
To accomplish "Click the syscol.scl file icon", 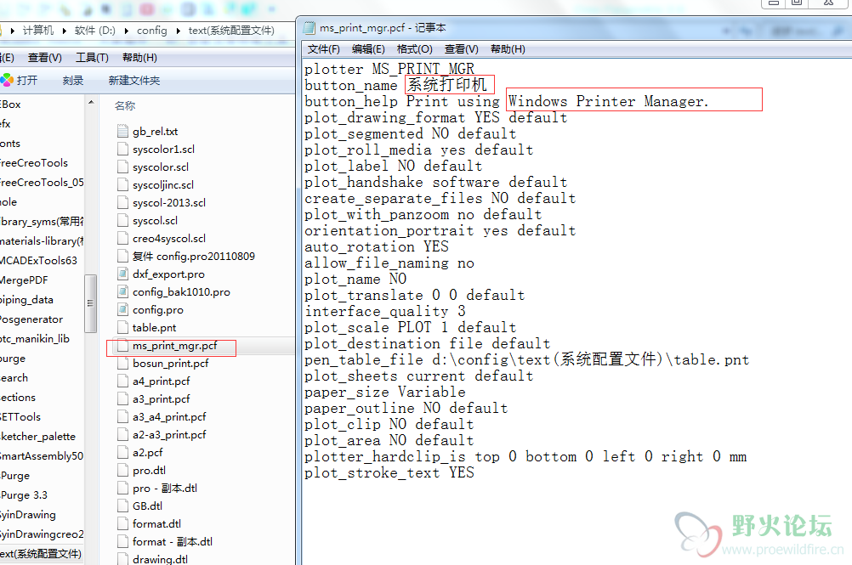I will 122,221.
